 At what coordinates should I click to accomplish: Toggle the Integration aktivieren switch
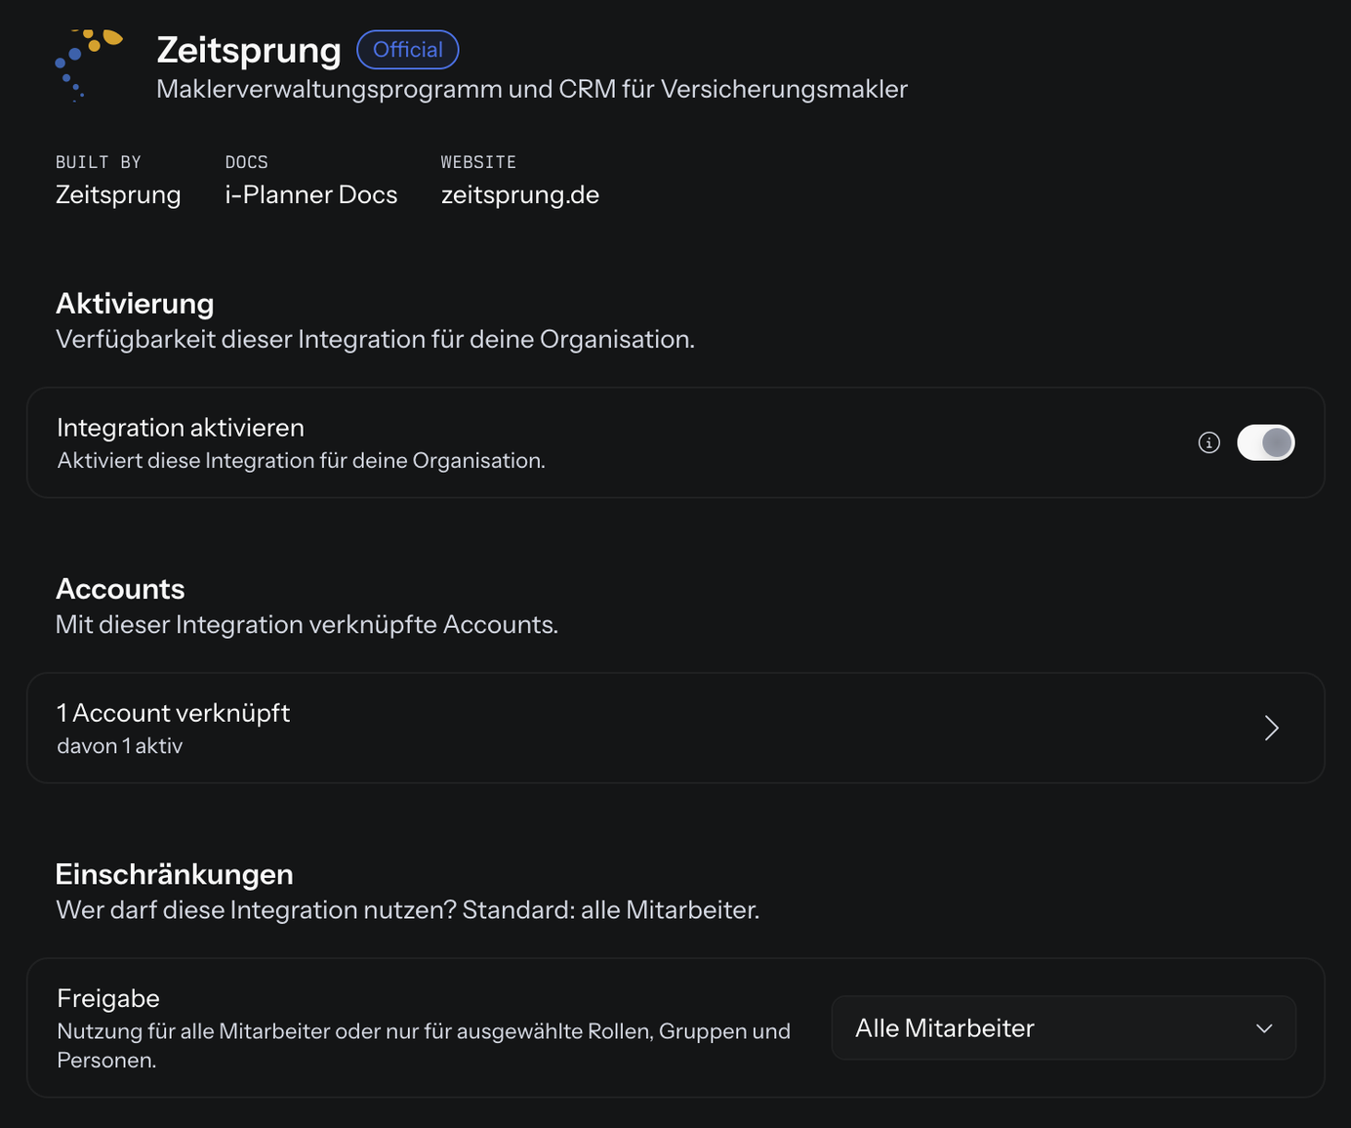pyautogui.click(x=1265, y=442)
